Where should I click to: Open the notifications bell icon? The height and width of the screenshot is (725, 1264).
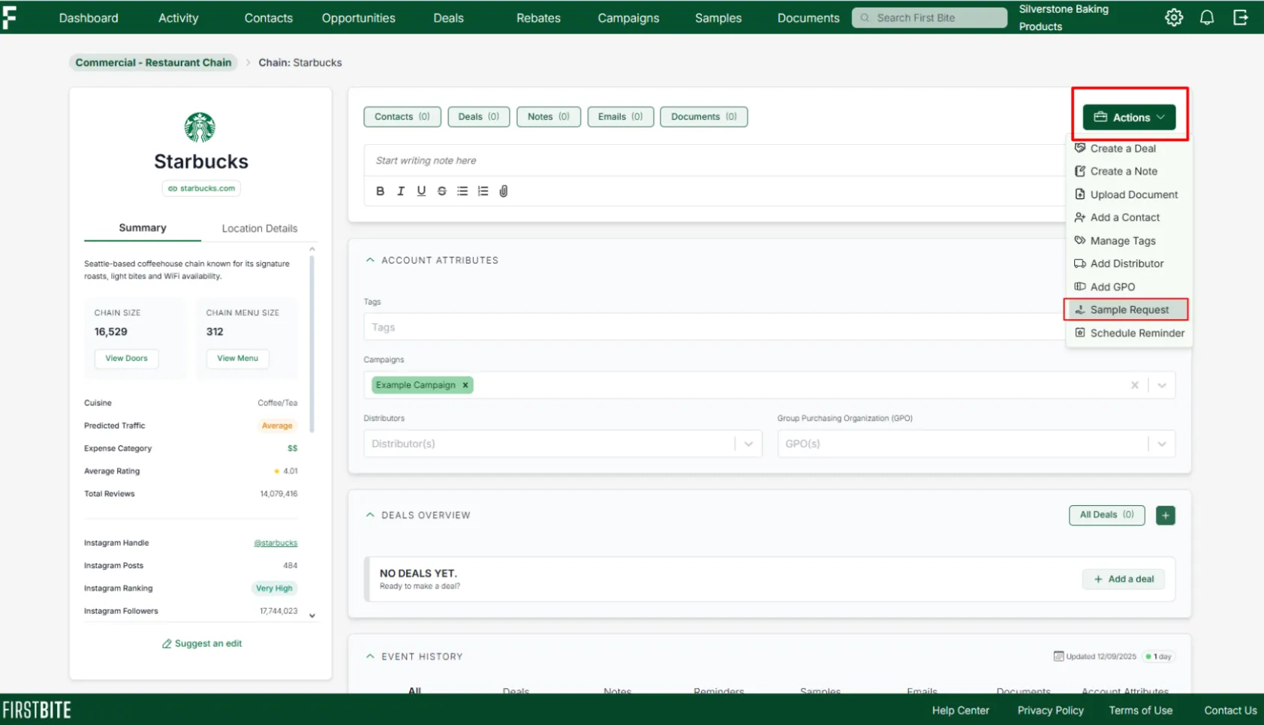pyautogui.click(x=1207, y=17)
